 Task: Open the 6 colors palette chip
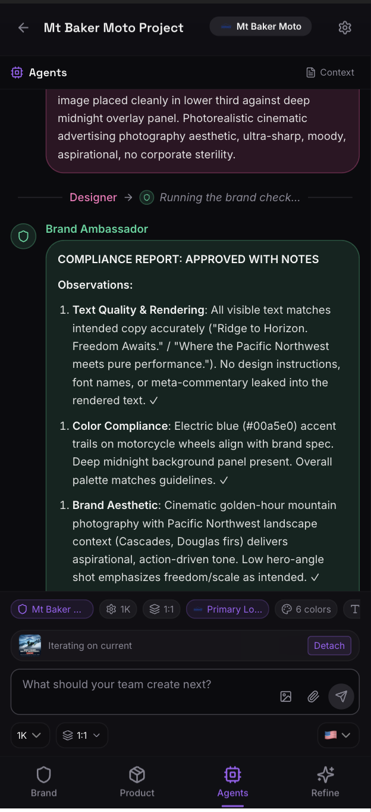306,608
